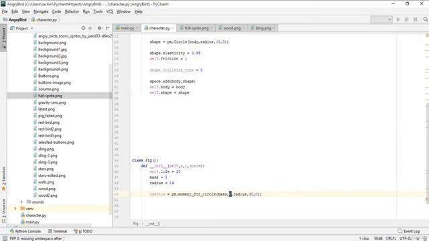429x241 pixels.
Task: Close the full-sprite.png tab
Action: point(212,28)
